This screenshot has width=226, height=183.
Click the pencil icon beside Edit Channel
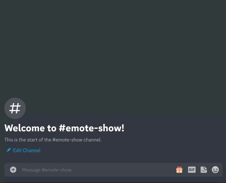coord(9,150)
